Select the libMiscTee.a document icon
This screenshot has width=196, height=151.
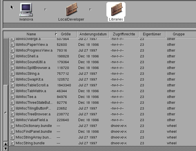(12, 97)
